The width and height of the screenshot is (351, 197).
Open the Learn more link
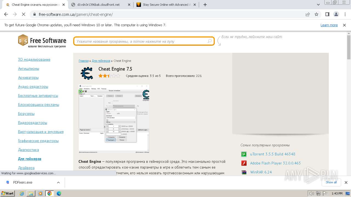tap(329, 25)
